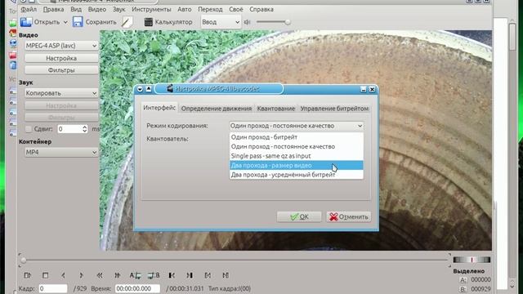Image resolution: width=523 pixels, height=294 pixels.
Task: Click the jog shuttle control bar
Action: (x=472, y=260)
